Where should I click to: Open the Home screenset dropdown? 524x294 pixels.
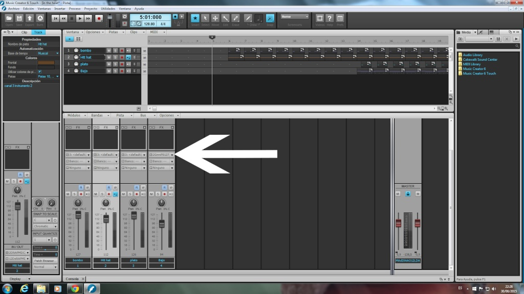click(294, 17)
